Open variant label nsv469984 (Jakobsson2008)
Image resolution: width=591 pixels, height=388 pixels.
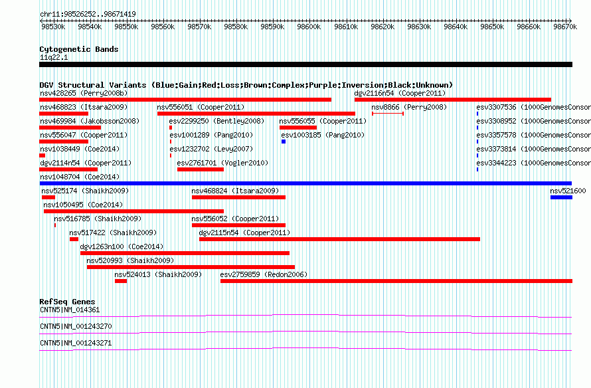(x=90, y=121)
